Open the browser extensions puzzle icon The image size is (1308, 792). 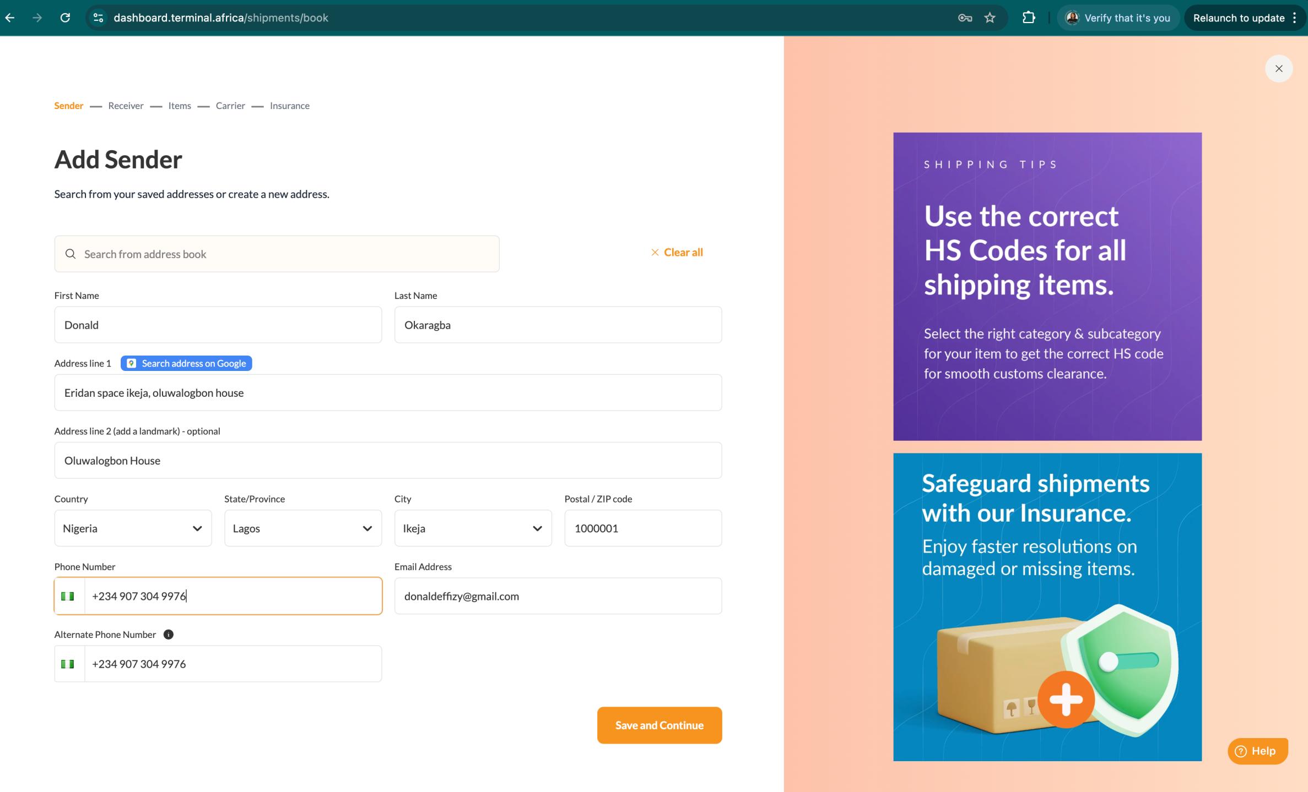click(1028, 18)
